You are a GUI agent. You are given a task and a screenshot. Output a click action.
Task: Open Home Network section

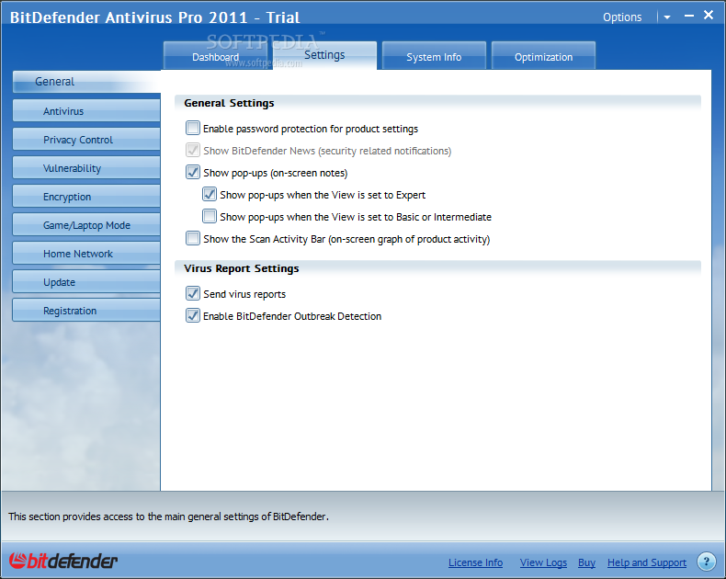click(86, 254)
